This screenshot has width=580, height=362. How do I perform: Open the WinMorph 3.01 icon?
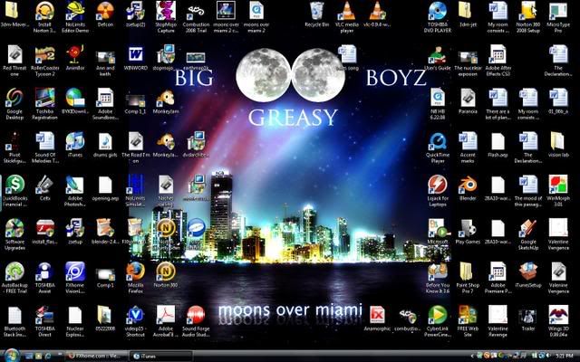coord(558,191)
